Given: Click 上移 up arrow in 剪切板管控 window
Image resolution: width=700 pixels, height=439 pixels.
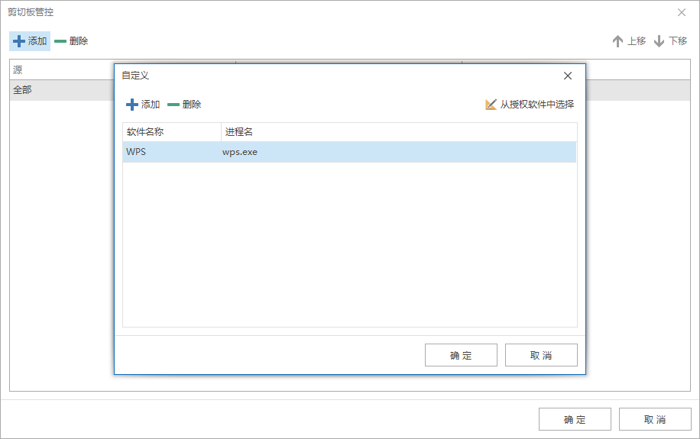Looking at the screenshot, I should (x=629, y=41).
